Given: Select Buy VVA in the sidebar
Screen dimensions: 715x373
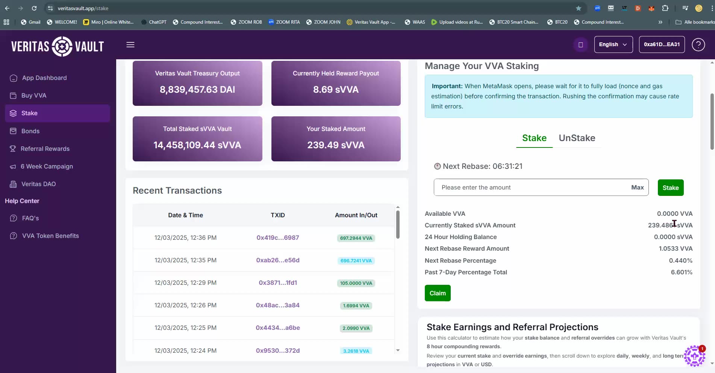Looking at the screenshot, I should 33,95.
